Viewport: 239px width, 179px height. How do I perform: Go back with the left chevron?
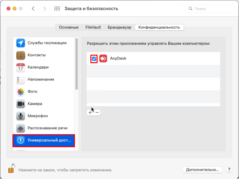[x=33, y=9]
